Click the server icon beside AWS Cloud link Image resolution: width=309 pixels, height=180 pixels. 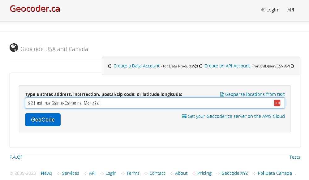(184, 116)
